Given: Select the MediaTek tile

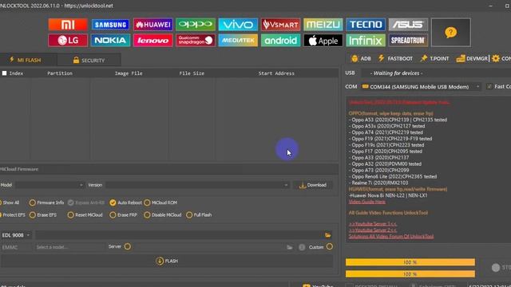Looking at the screenshot, I should click(238, 41).
